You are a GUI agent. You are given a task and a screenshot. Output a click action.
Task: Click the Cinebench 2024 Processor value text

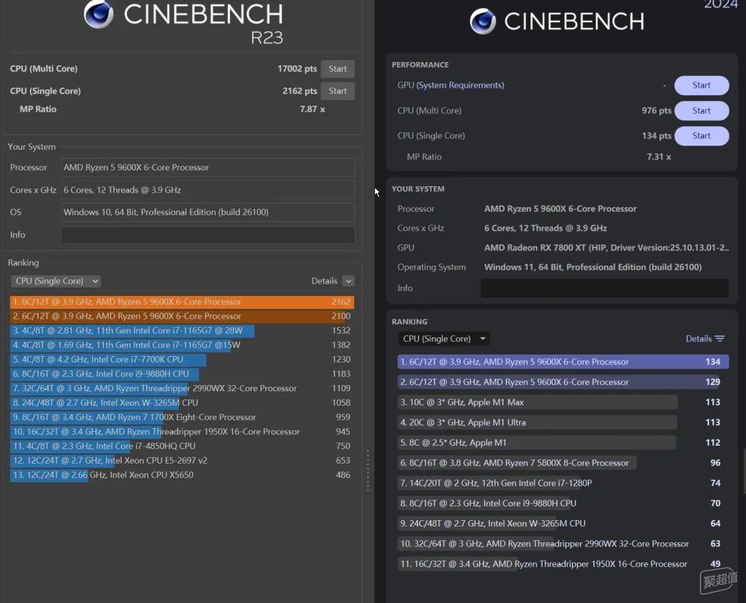point(560,208)
